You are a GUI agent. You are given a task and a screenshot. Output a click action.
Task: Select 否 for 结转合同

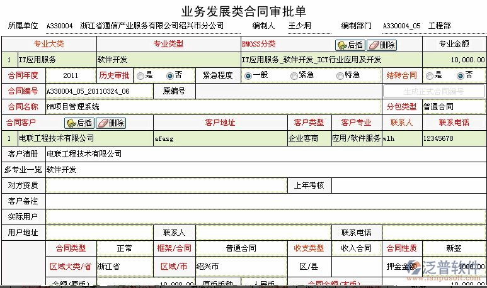[461, 75]
